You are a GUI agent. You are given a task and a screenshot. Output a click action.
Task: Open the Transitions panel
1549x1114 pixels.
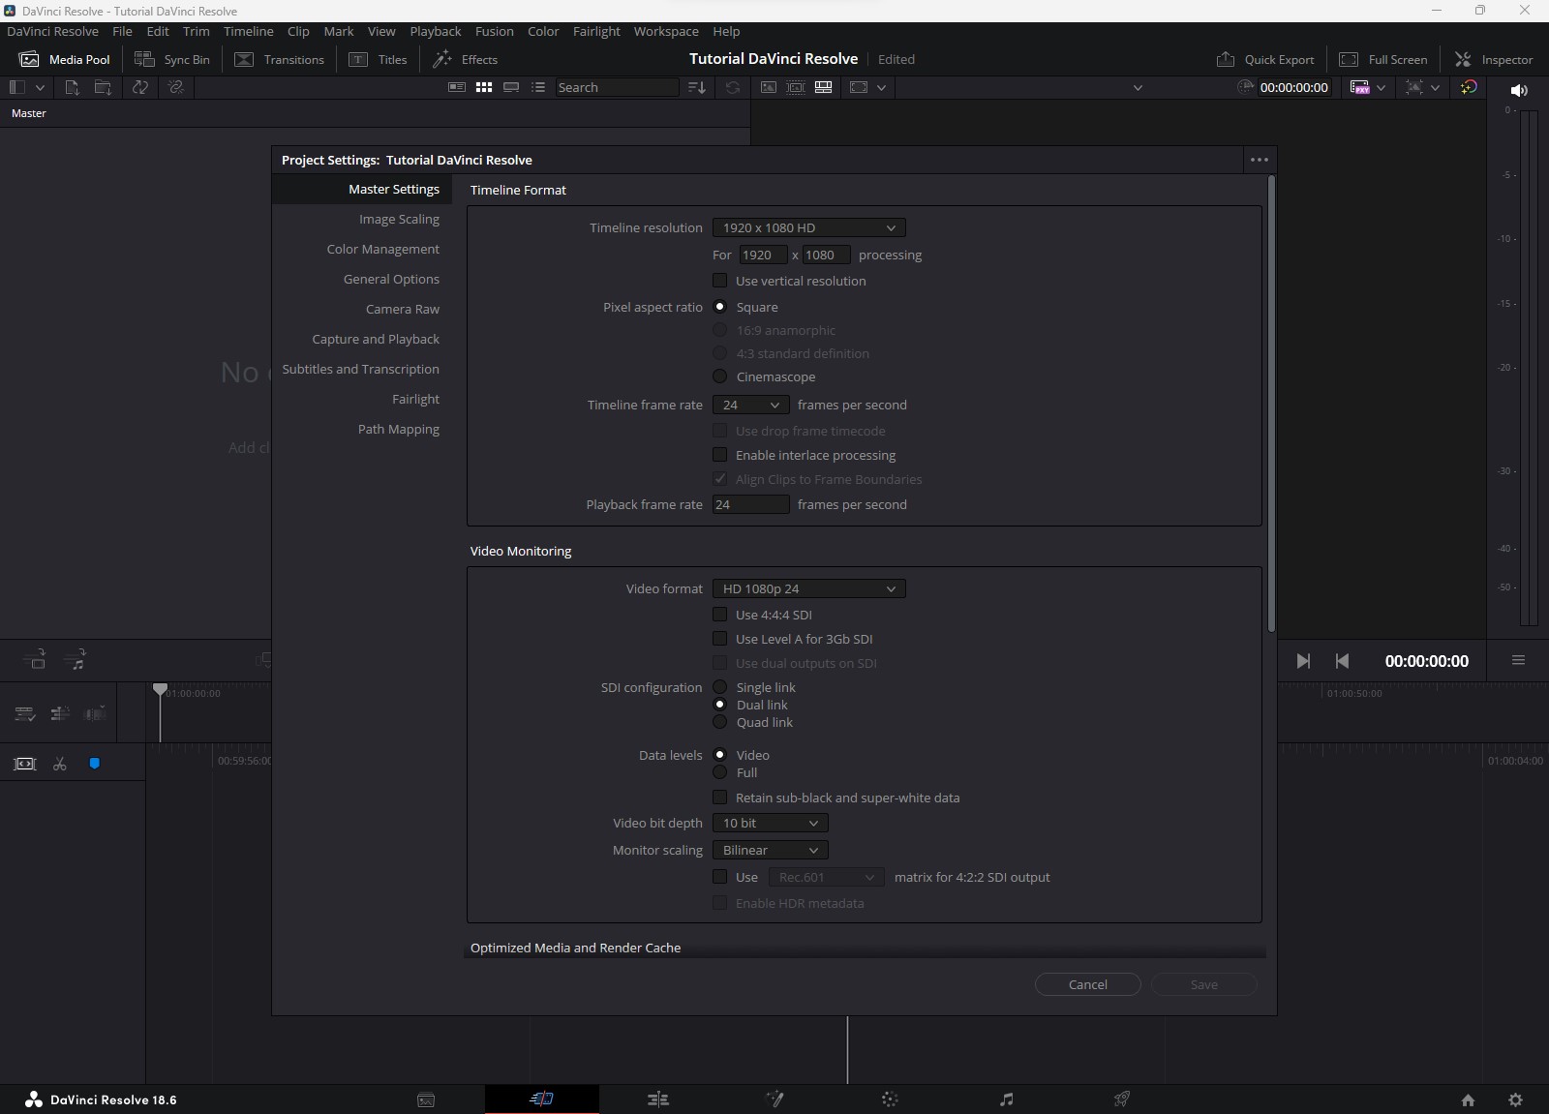[280, 59]
